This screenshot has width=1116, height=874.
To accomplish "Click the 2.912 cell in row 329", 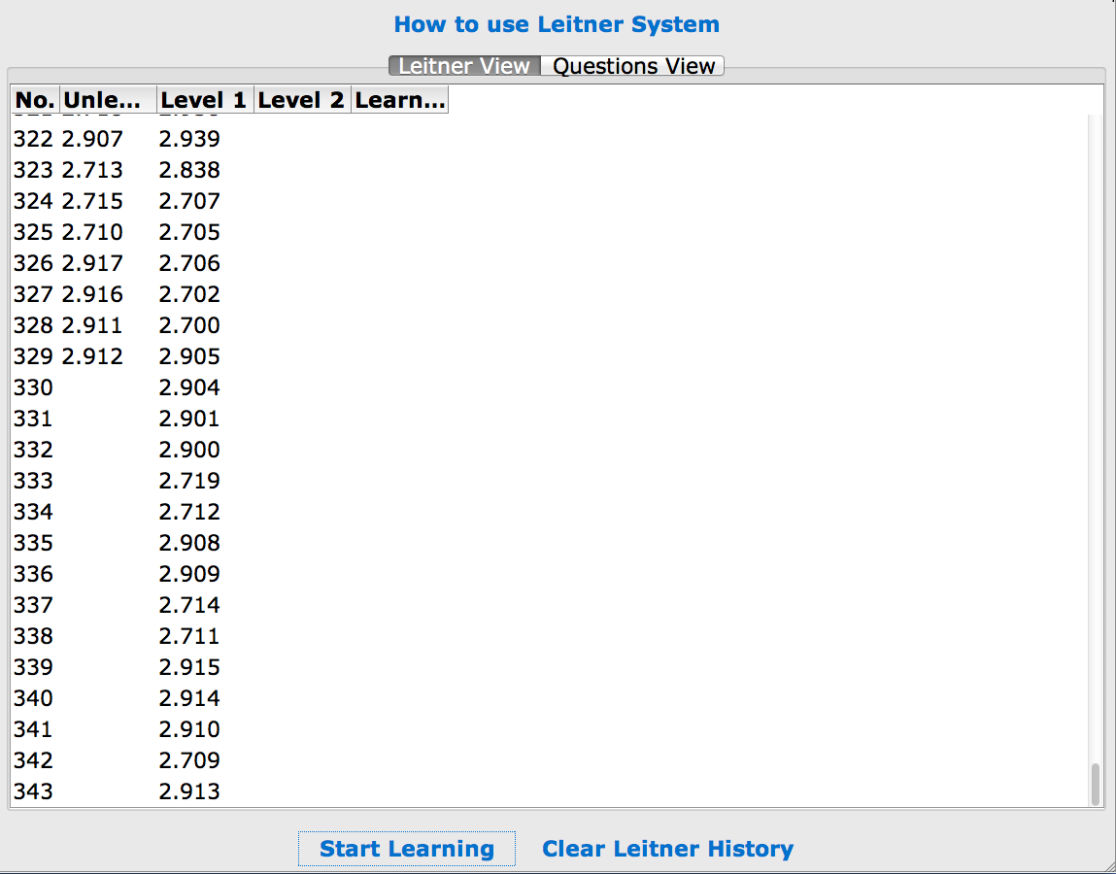I will 92,356.
